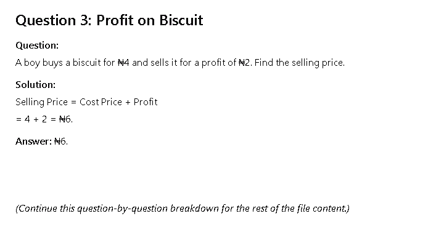The width and height of the screenshot is (436, 235).
Task: Click "₦4" in the question sentence
Action: 123,63
